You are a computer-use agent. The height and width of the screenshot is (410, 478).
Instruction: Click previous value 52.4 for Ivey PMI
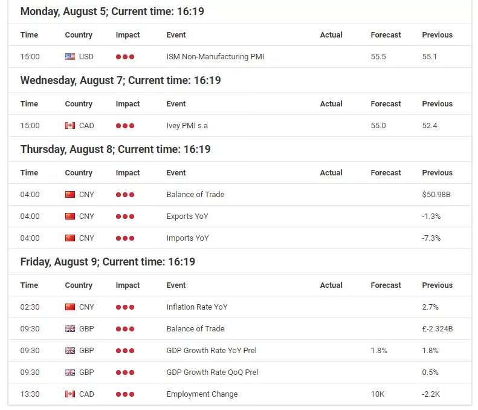[430, 126]
